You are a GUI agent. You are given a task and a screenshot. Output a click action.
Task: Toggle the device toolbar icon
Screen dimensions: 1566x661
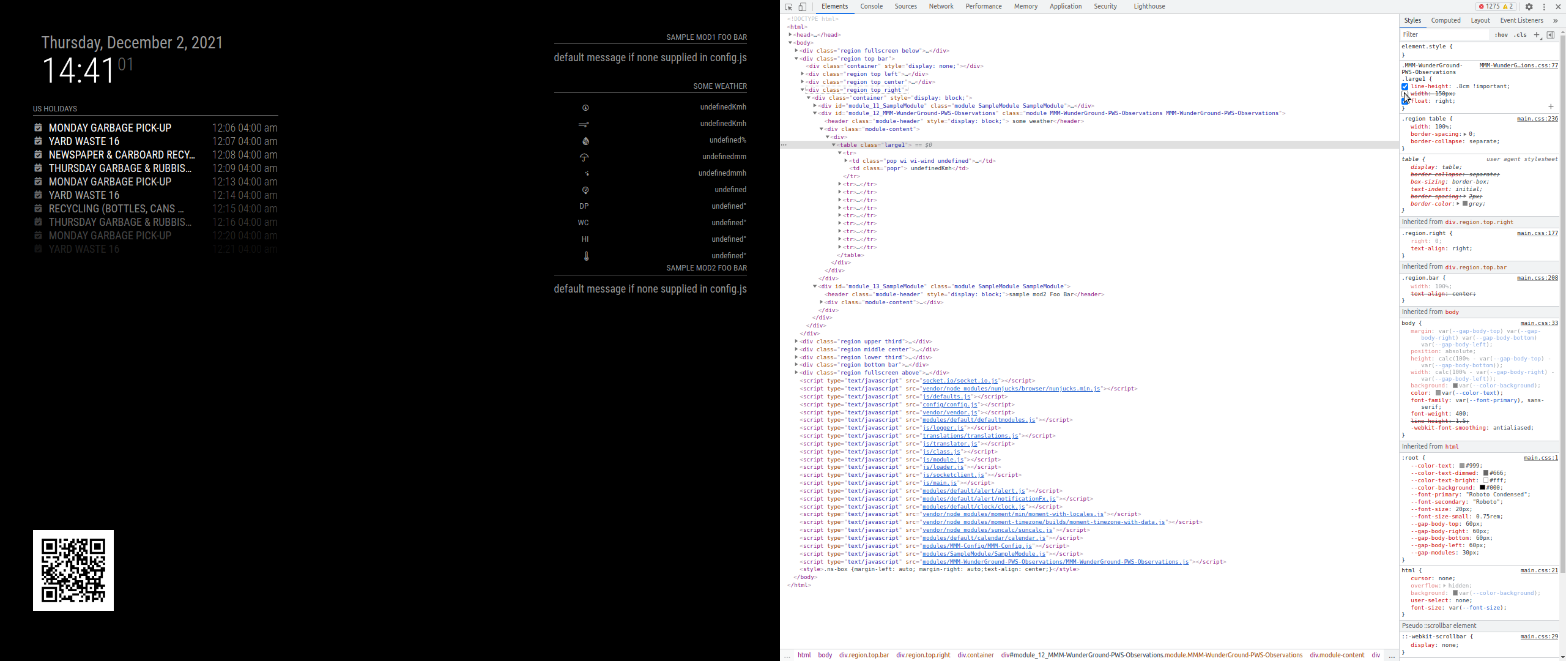click(x=801, y=7)
